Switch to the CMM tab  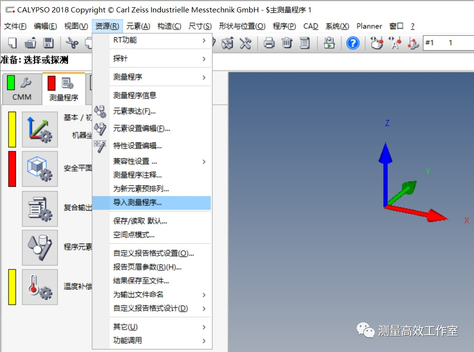[x=22, y=89]
